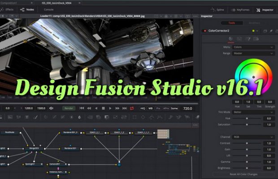The height and width of the screenshot is (179, 278).
Task: Select the Text+ tool icon
Action: point(27,117)
